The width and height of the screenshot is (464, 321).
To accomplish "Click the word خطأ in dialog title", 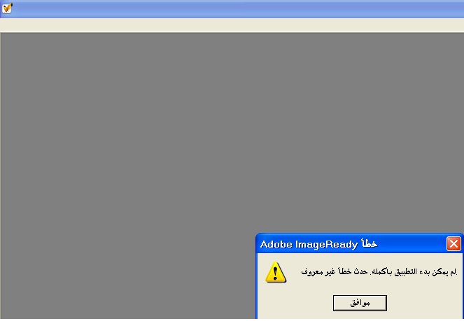I will (x=370, y=243).
